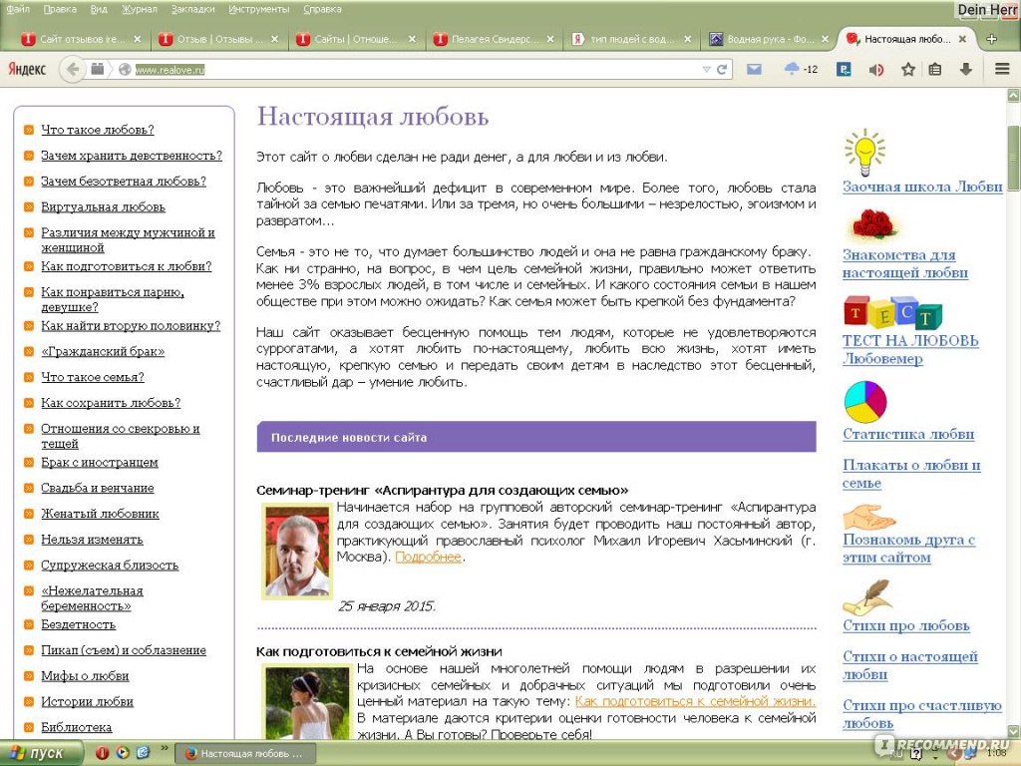Click the speaker sound icon in toolbar
Image resolution: width=1021 pixels, height=766 pixels.
(876, 70)
